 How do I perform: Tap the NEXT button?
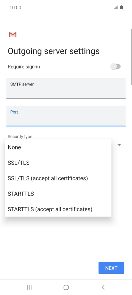click(111, 268)
